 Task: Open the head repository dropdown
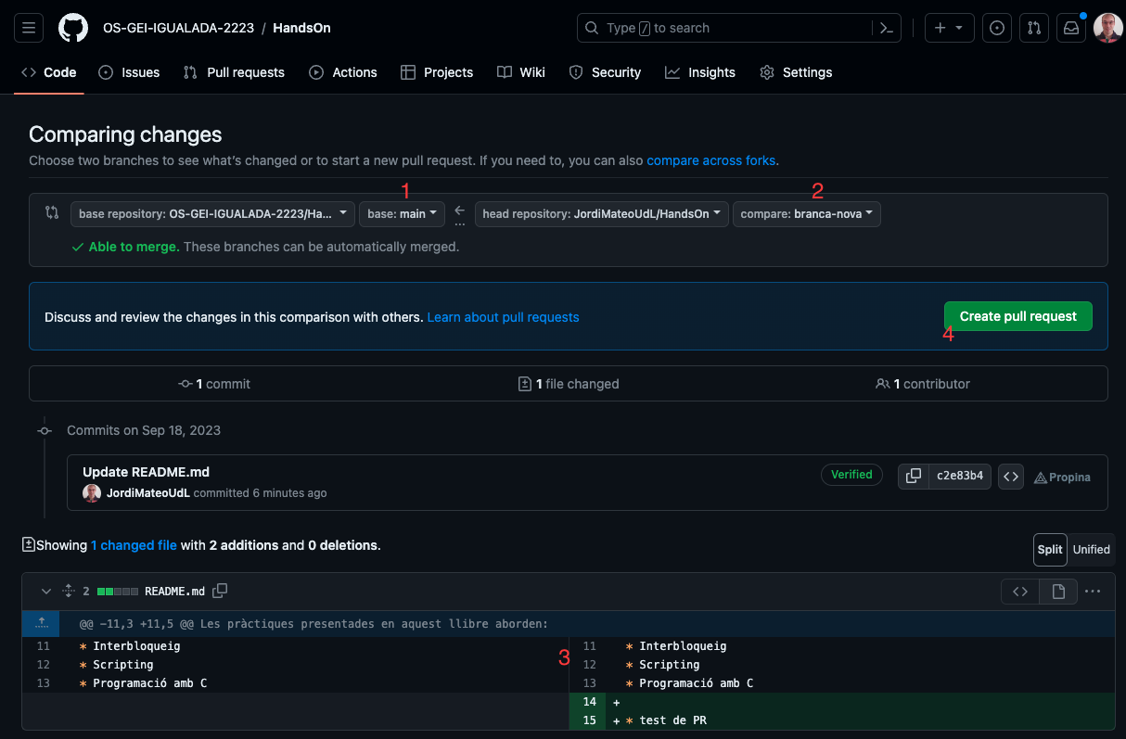[602, 214]
